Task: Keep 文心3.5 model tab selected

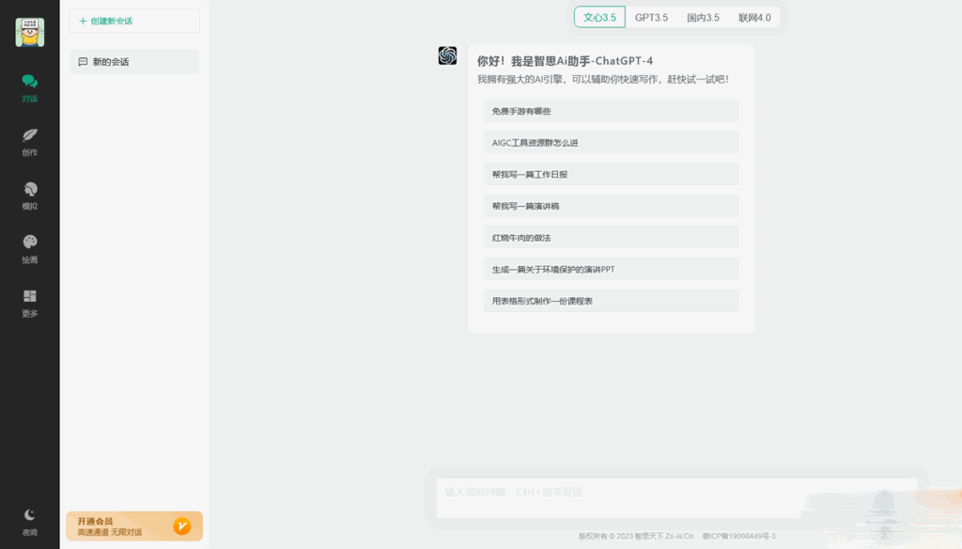Action: point(598,17)
